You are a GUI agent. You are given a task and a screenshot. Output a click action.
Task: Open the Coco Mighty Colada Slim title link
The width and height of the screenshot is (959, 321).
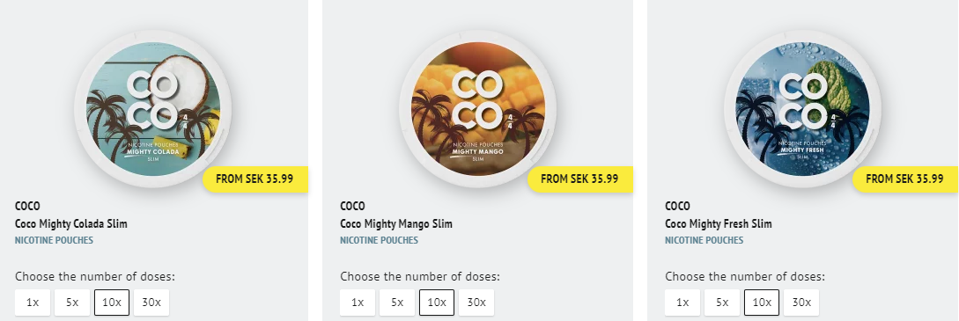click(x=71, y=223)
